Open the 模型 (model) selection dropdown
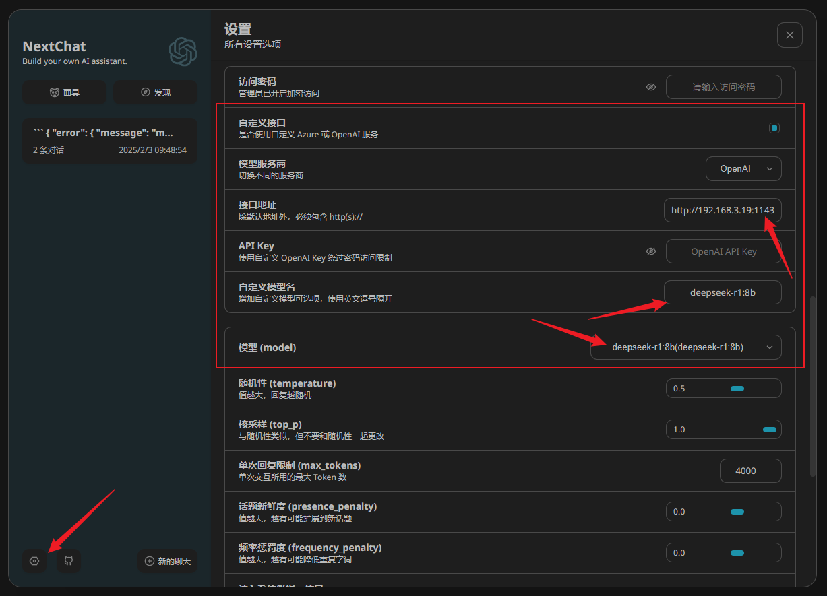 pos(685,347)
